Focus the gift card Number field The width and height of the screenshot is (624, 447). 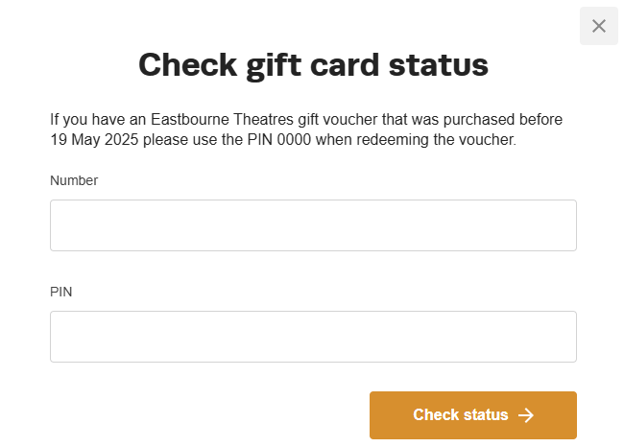click(313, 225)
